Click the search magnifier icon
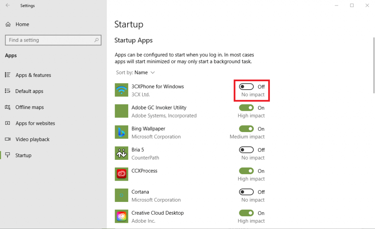The width and height of the screenshot is (375, 229). 96,40
